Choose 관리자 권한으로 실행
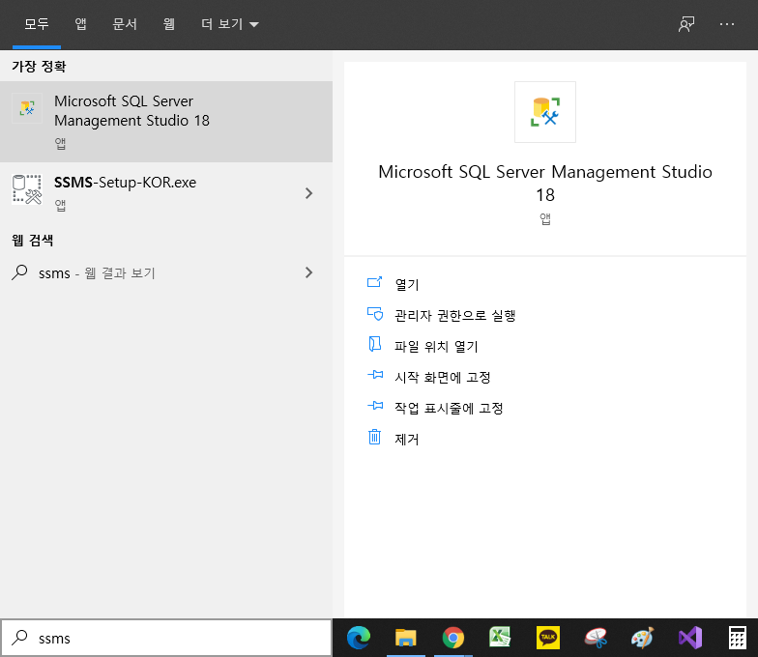 (x=454, y=315)
